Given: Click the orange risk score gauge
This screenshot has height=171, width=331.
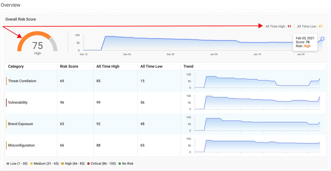Looking at the screenshot, I should click(37, 42).
